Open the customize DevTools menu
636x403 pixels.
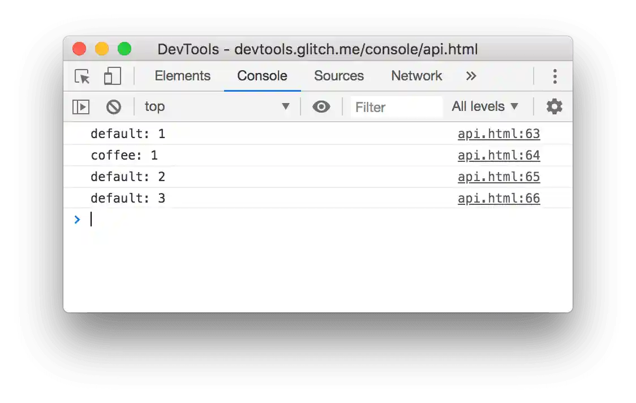click(555, 76)
